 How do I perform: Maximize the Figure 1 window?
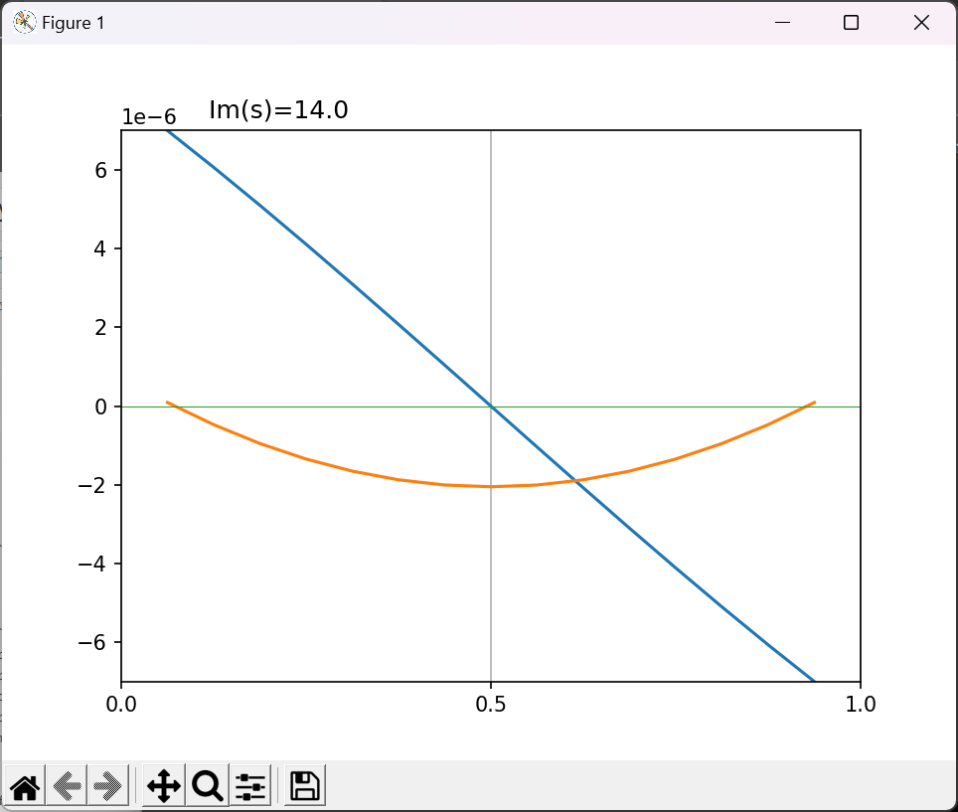(851, 23)
